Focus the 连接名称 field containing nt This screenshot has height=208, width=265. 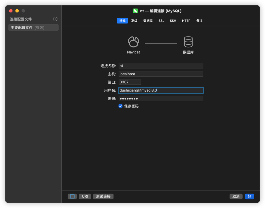(x=161, y=66)
